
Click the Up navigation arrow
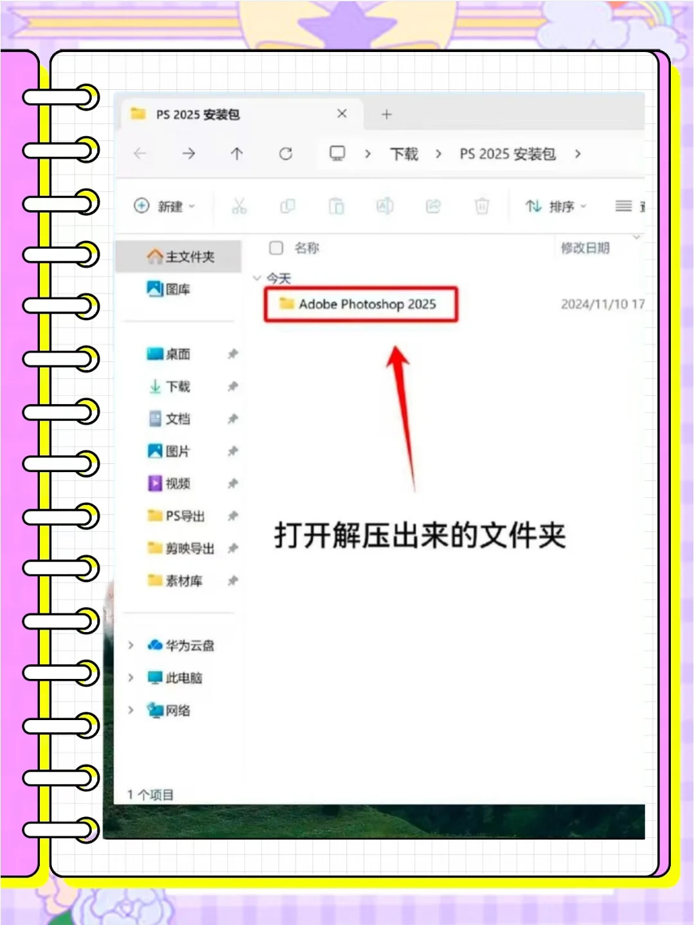pyautogui.click(x=236, y=154)
